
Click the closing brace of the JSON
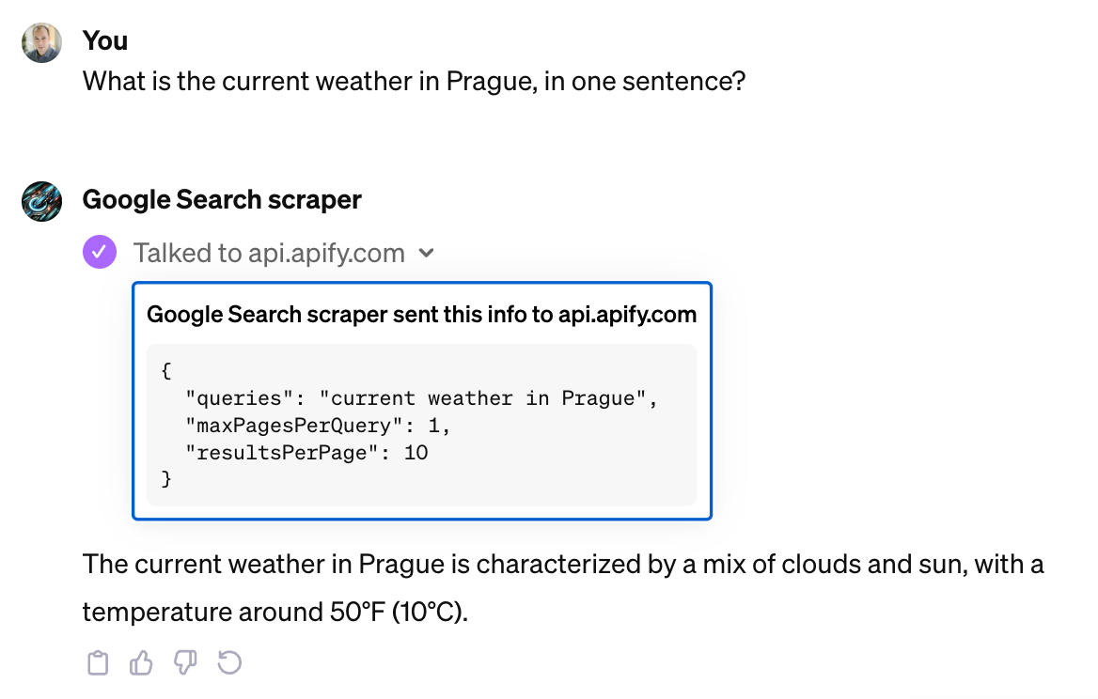[166, 480]
